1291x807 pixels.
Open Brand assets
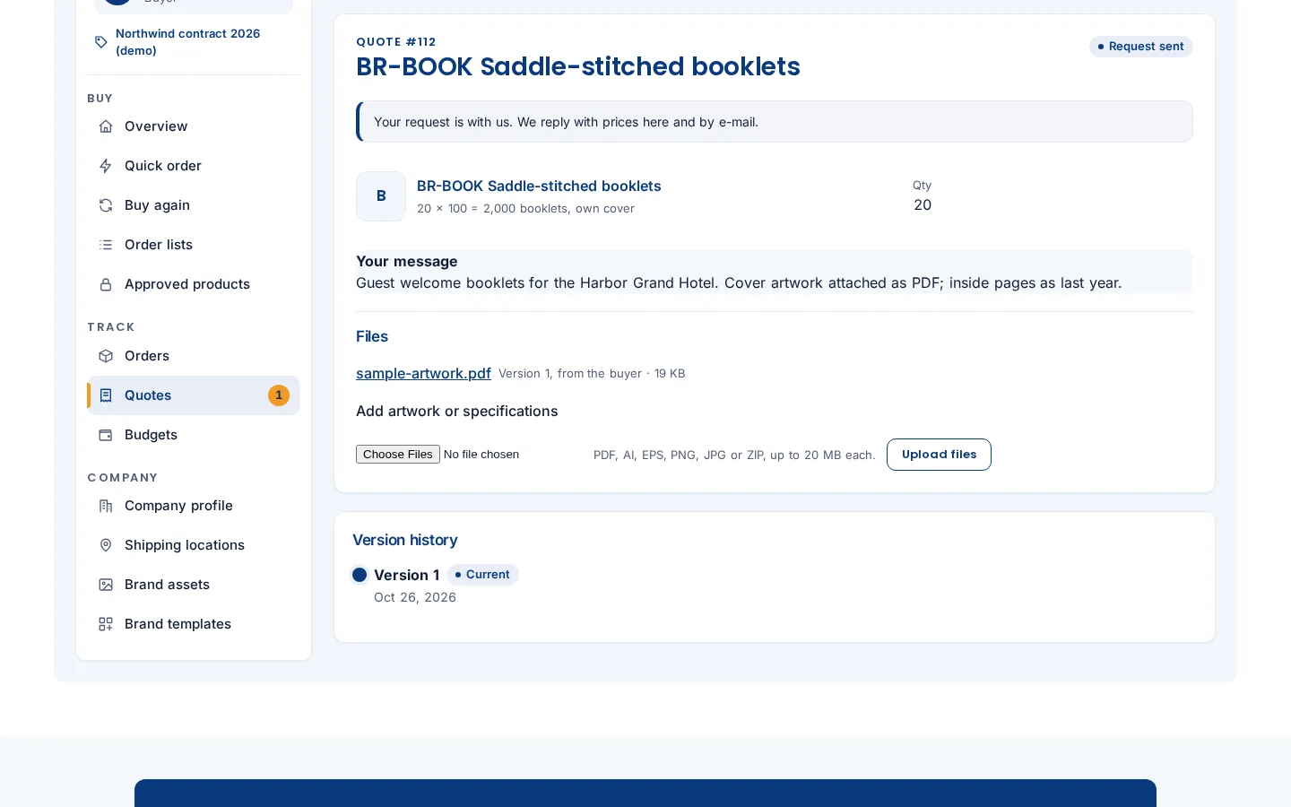click(x=194, y=585)
